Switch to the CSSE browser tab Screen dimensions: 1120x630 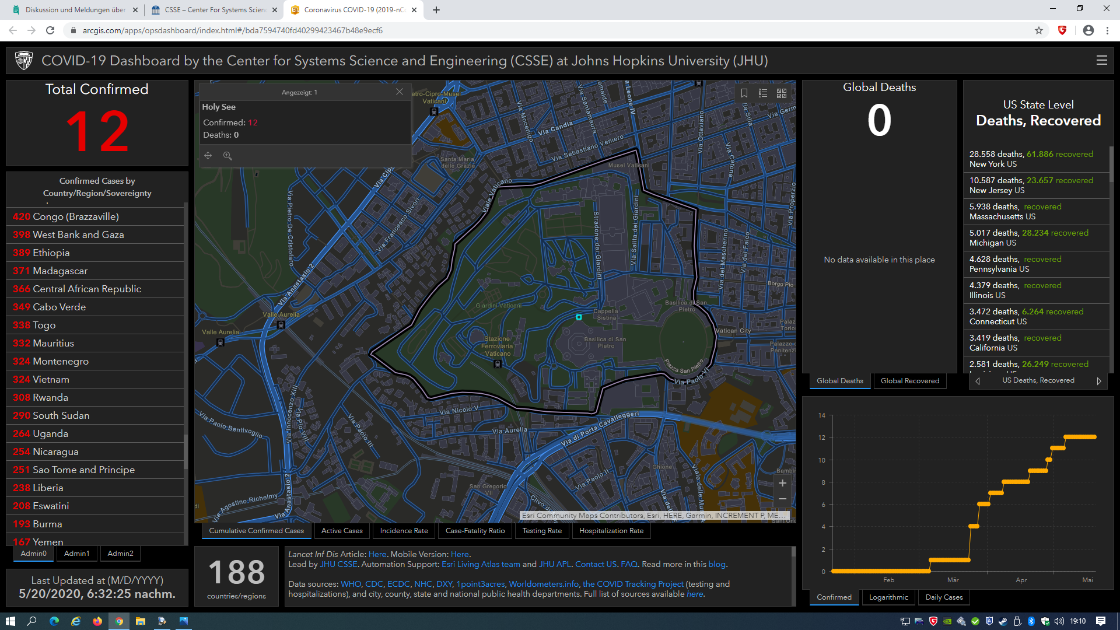point(215,10)
